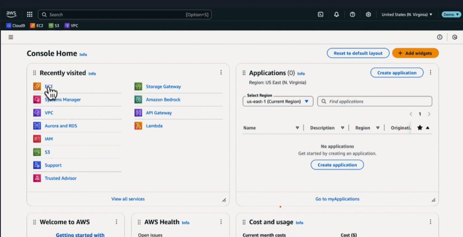Open the hamburger navigation menu
463x237 pixels.
[11, 37]
